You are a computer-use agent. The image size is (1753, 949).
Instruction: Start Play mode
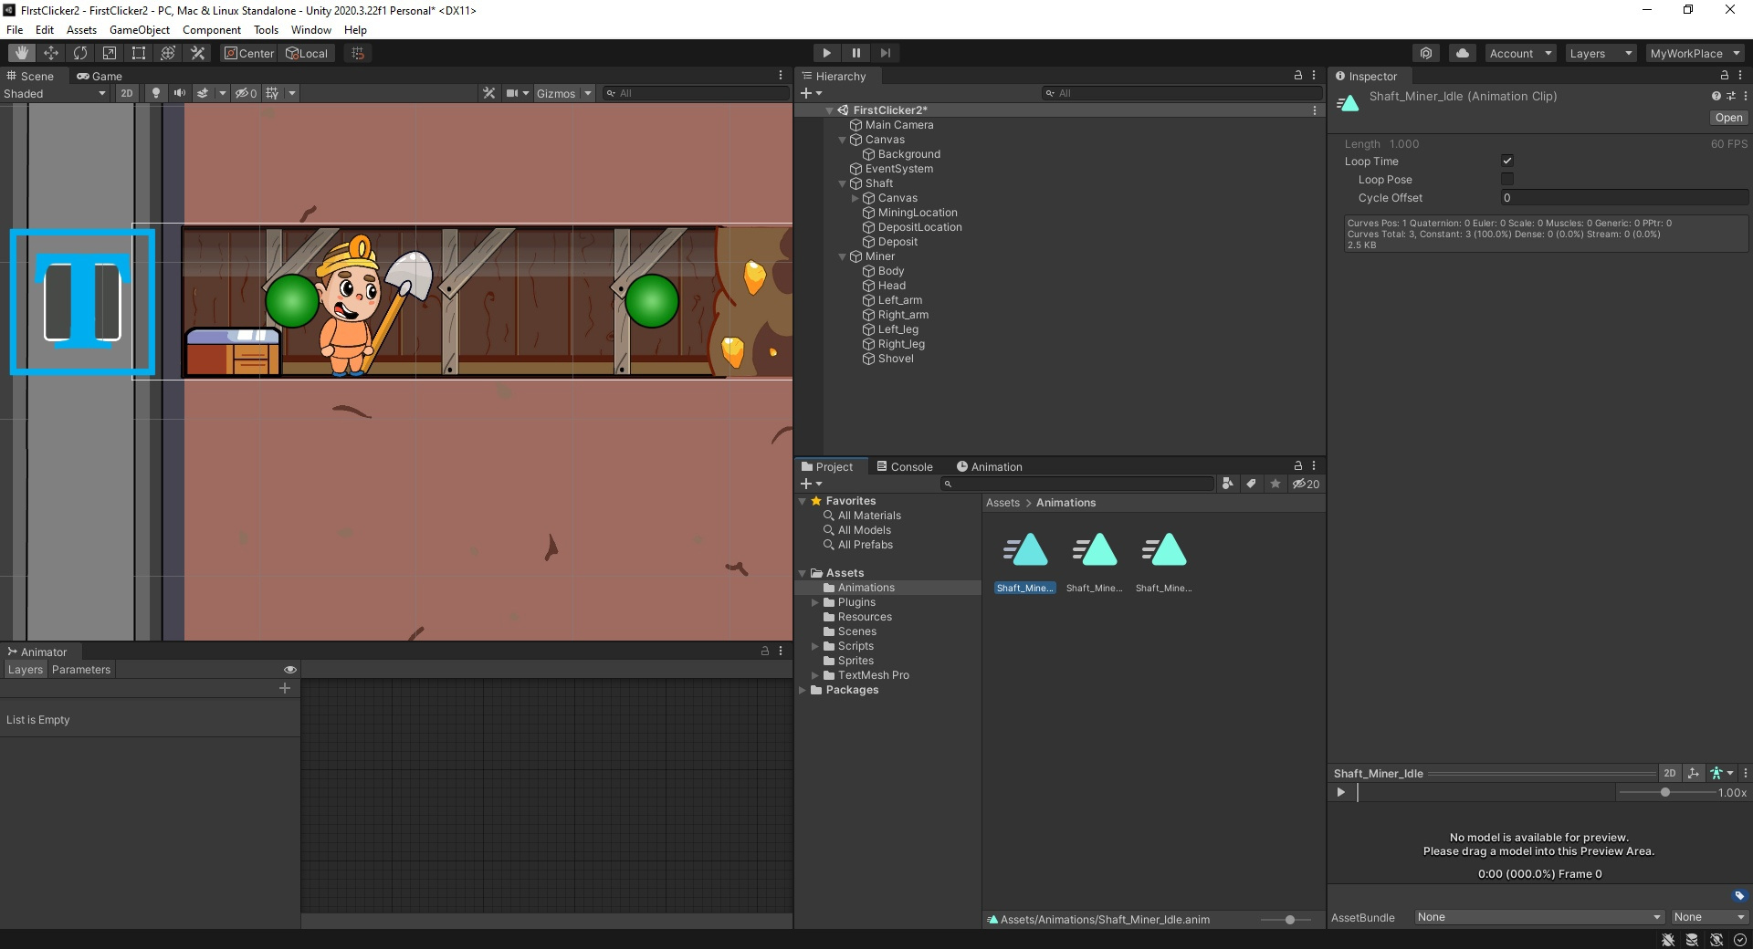[826, 53]
